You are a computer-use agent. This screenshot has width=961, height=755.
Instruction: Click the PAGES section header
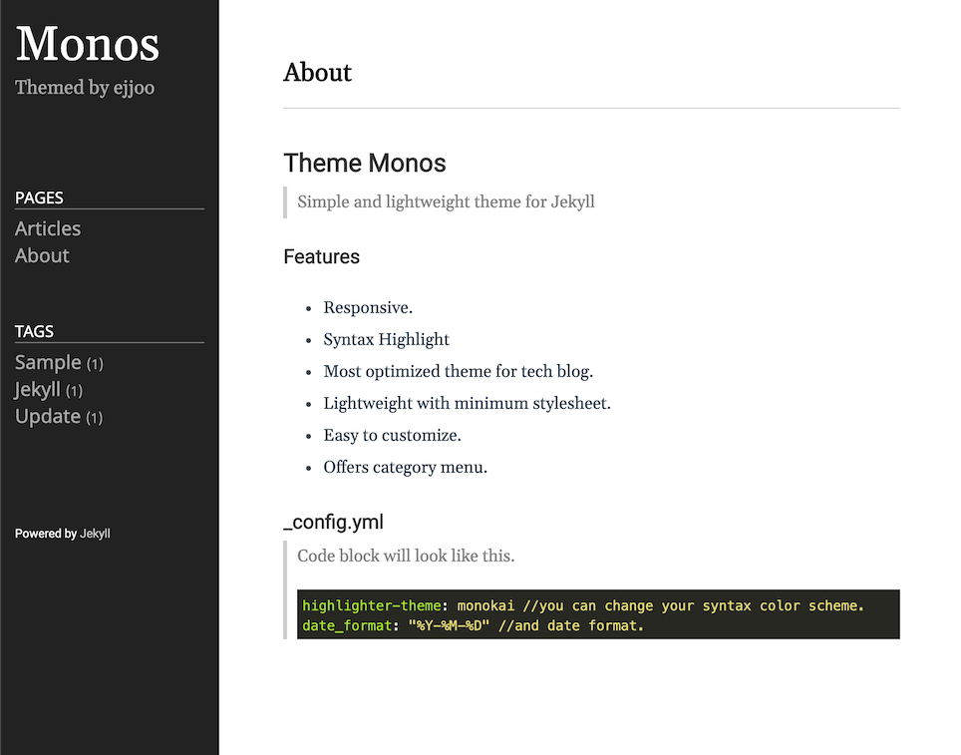pos(39,197)
